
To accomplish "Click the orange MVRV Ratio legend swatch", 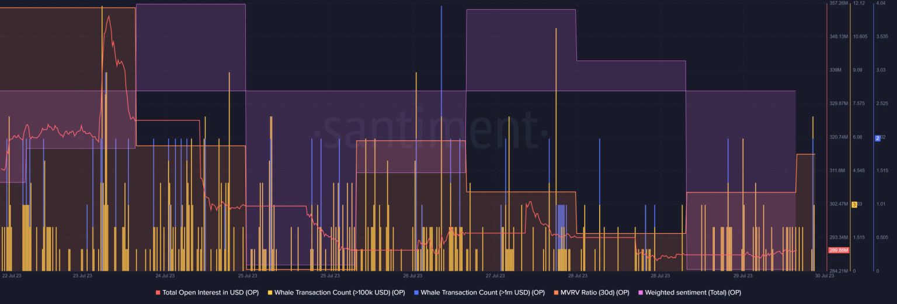I will pos(556,292).
